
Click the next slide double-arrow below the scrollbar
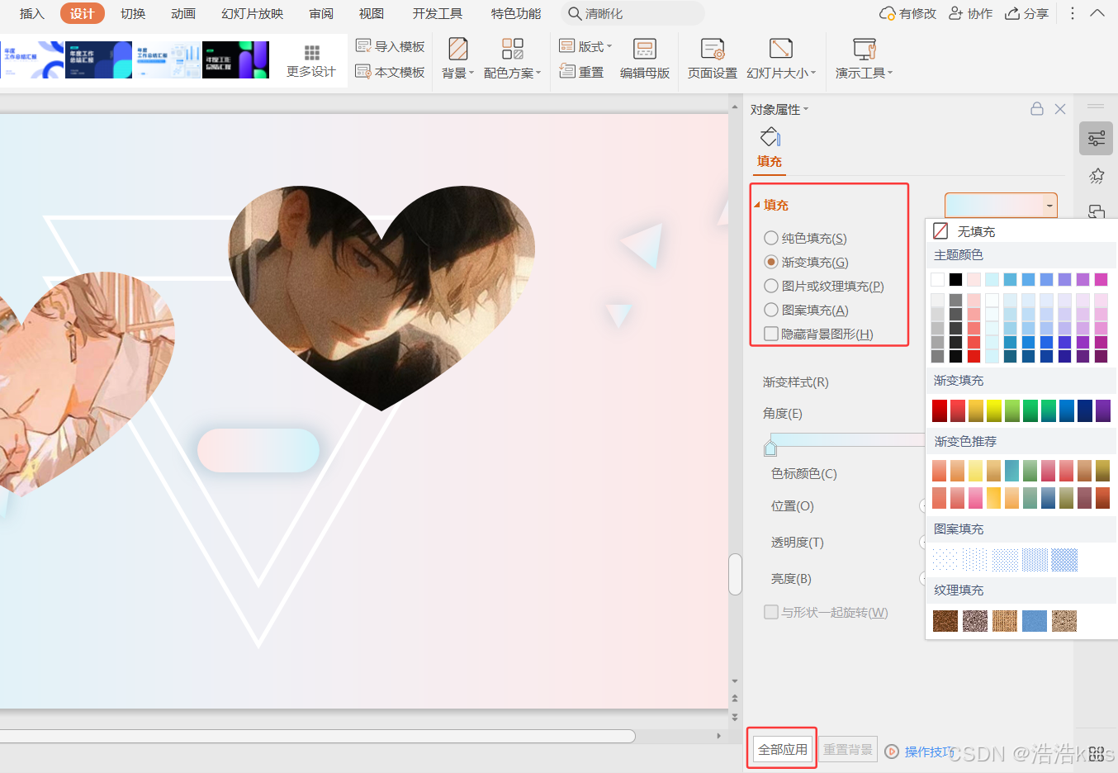click(735, 717)
